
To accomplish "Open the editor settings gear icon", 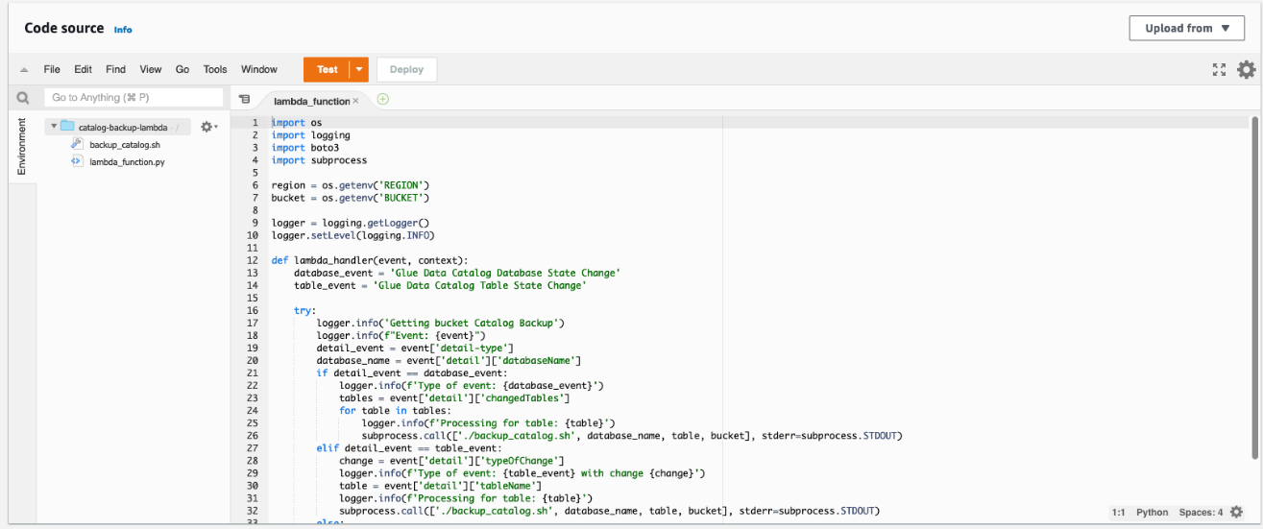I will 1246,69.
